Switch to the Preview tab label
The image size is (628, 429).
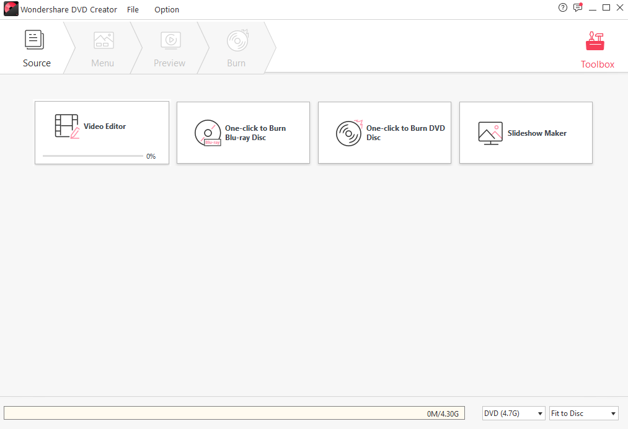(169, 63)
